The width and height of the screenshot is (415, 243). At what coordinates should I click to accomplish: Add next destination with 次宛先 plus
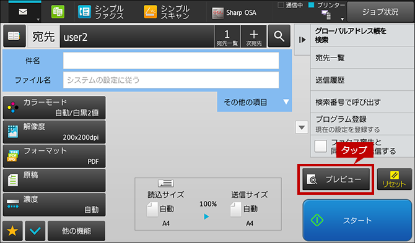[254, 36]
